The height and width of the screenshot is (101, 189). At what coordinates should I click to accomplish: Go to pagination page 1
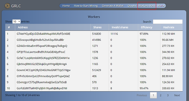pos(153,95)
